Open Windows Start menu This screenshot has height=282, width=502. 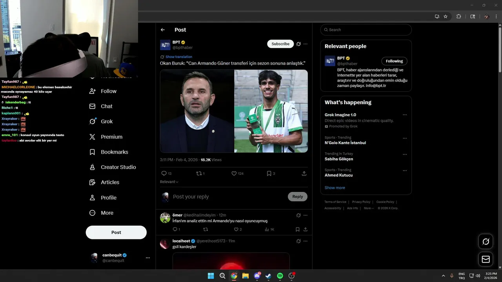coord(211,276)
